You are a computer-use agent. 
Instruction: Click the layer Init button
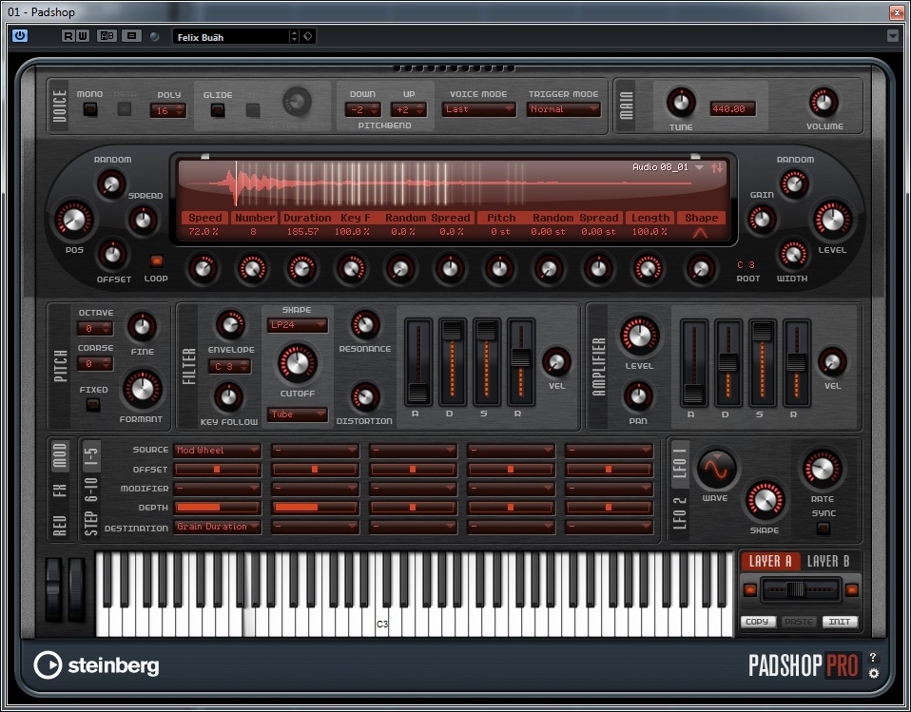[840, 622]
